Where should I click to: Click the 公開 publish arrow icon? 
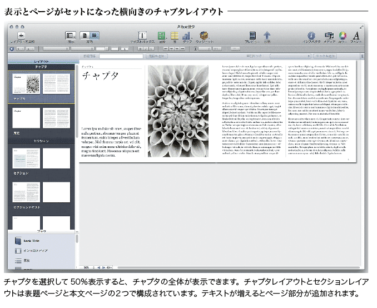[267, 36]
